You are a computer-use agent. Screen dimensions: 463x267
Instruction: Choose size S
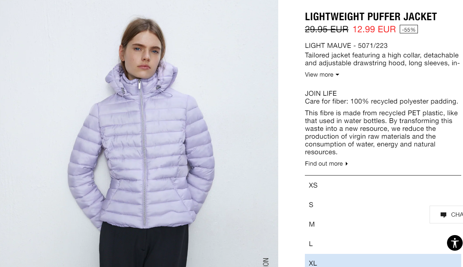coord(383,205)
